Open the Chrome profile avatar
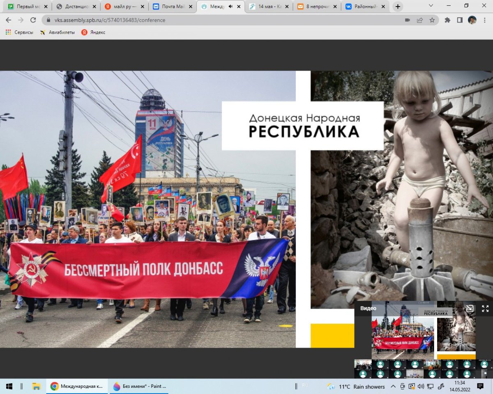Viewport: 493px width, 394px height. (472, 20)
